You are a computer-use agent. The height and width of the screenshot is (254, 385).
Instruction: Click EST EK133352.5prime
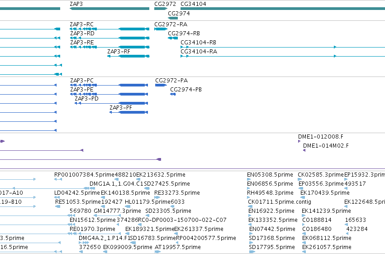pyautogui.click(x=273, y=220)
